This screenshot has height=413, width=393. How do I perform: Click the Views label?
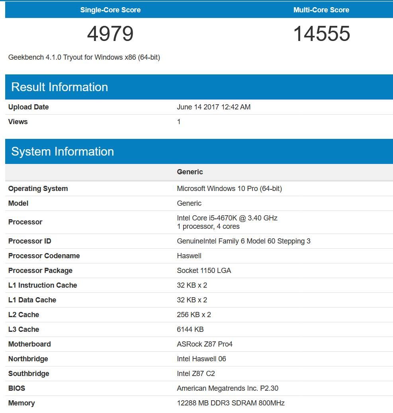tap(18, 122)
